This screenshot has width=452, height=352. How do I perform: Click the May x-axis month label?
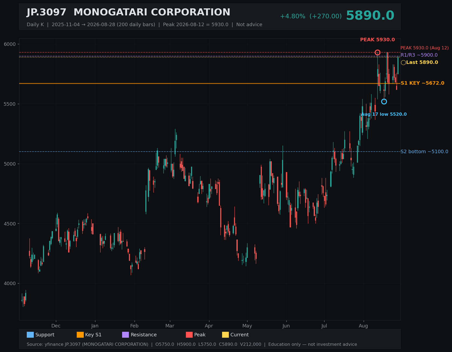pyautogui.click(x=247, y=326)
